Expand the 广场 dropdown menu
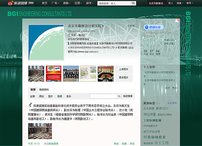Screen dimensions: 202x146 55,3
